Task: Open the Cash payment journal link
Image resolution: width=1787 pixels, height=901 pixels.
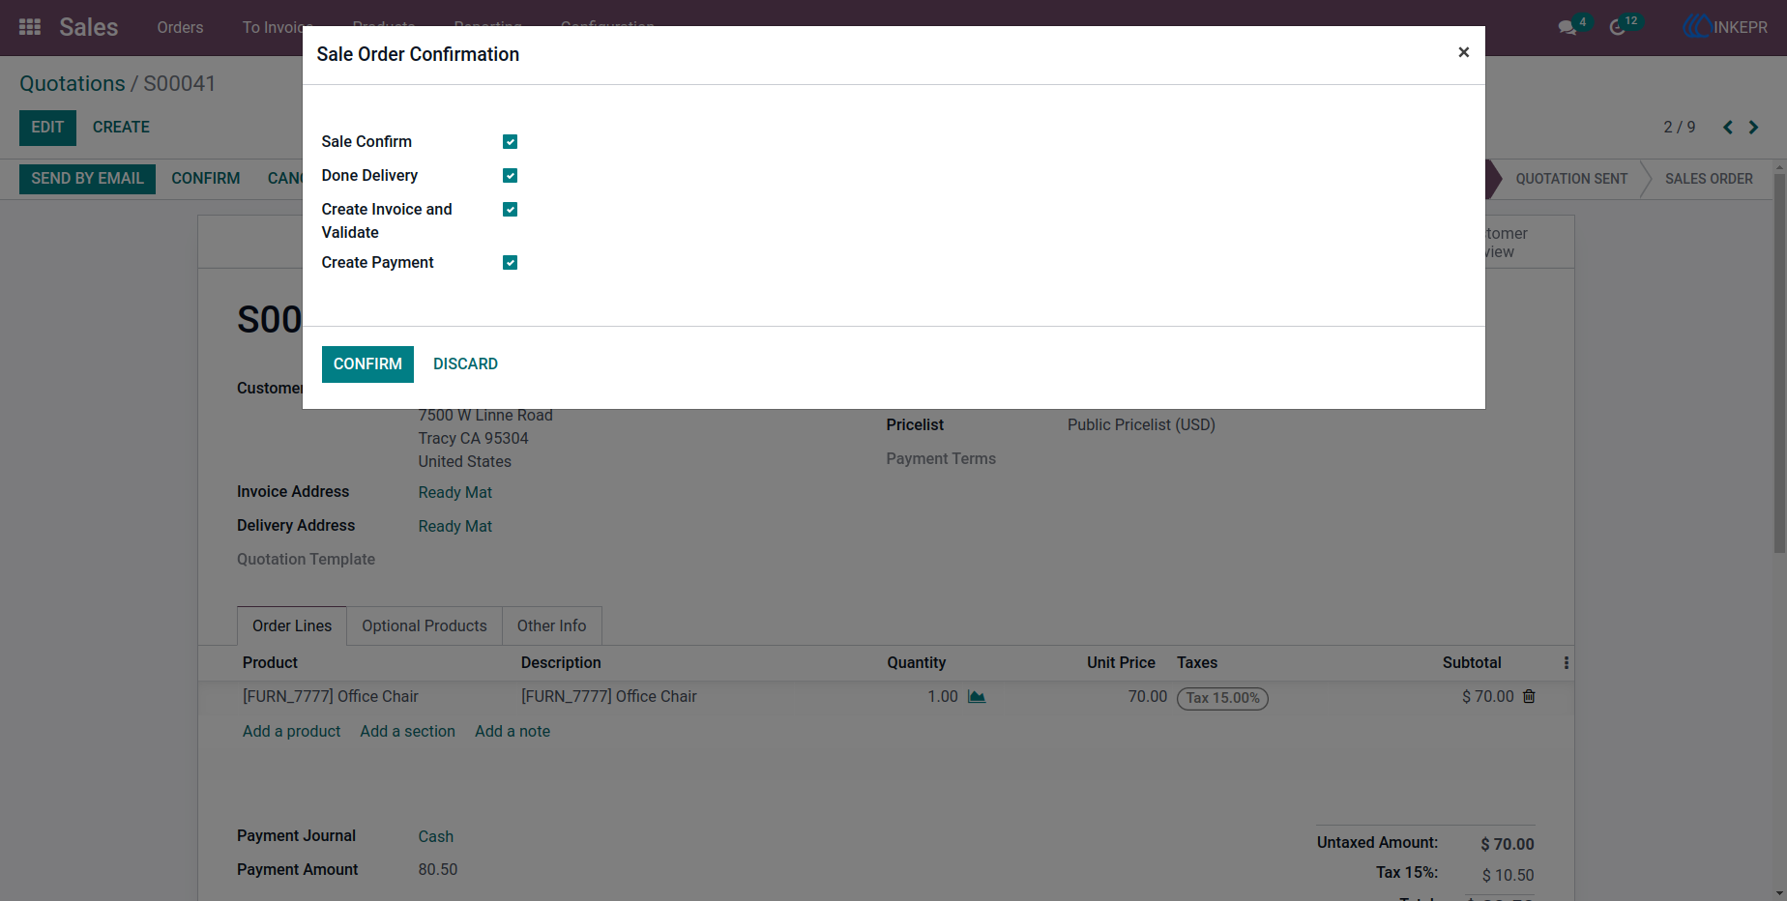Action: (x=436, y=837)
